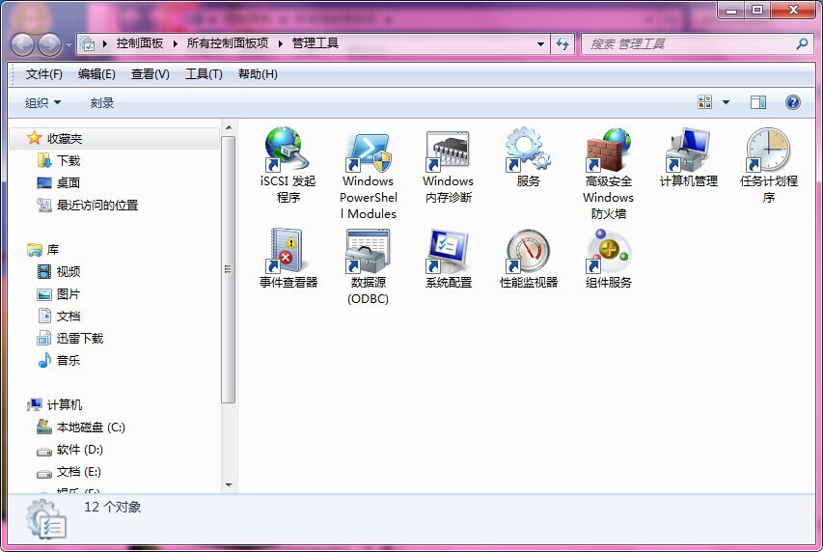This screenshot has width=823, height=552.
Task: Open the 帮助(H) menu
Action: (x=258, y=74)
